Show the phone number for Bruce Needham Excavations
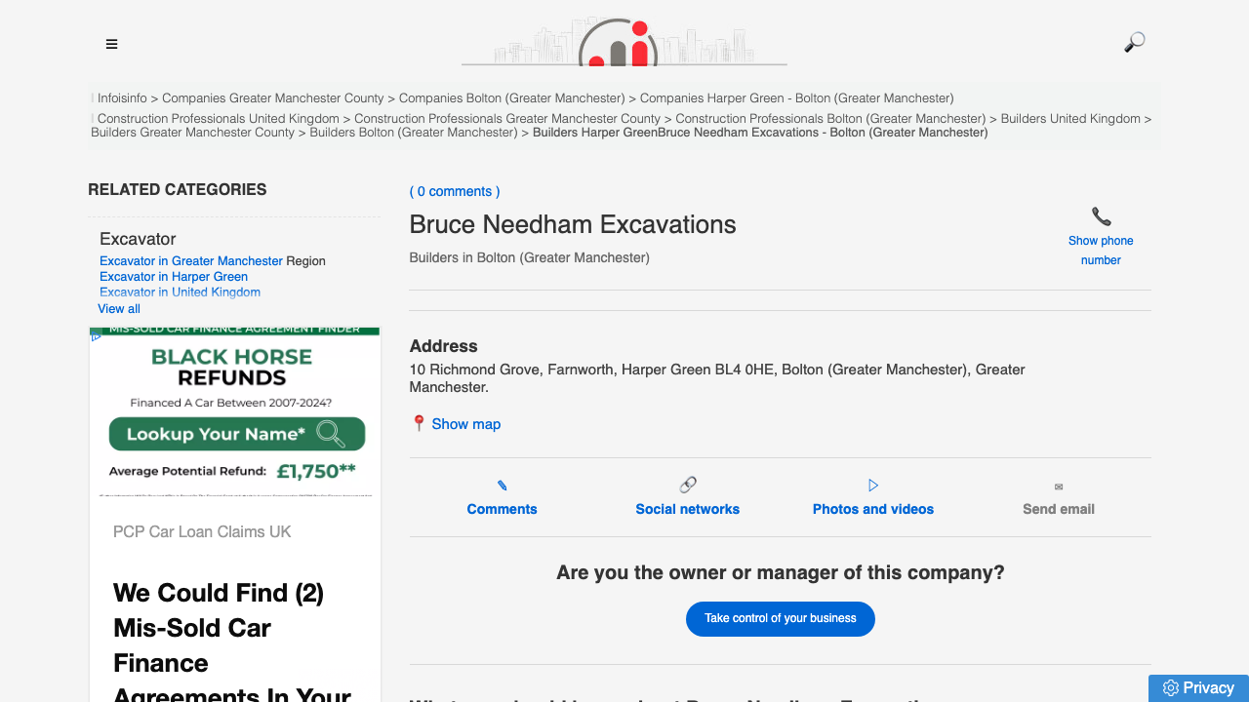This screenshot has width=1249, height=702. pyautogui.click(x=1101, y=252)
